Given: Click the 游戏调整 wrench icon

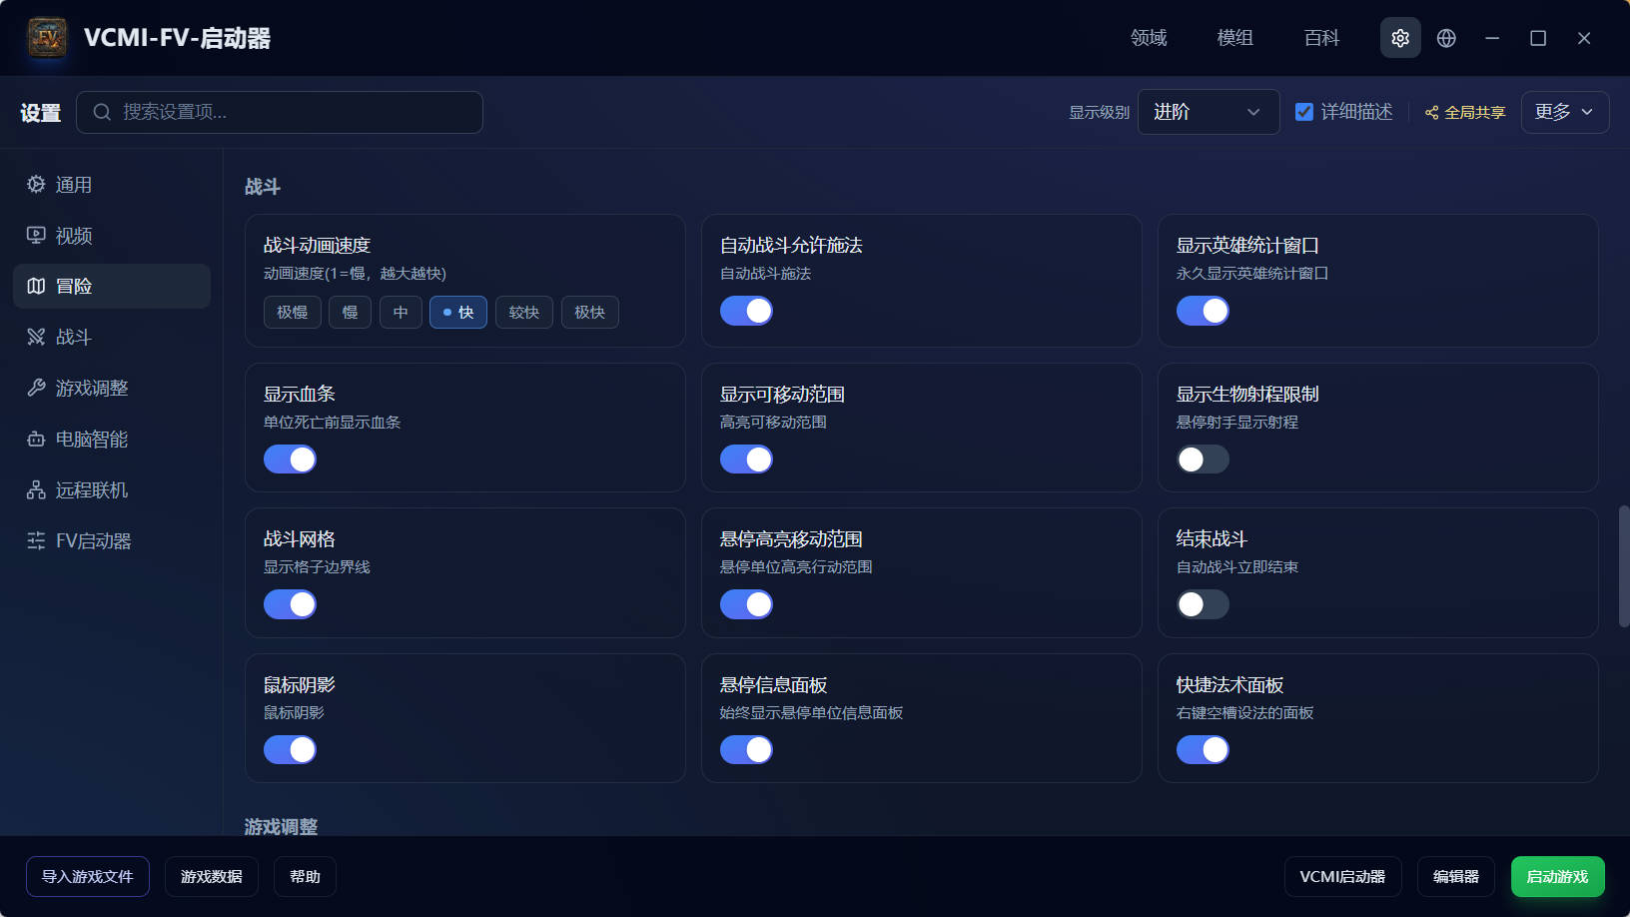Looking at the screenshot, I should [x=36, y=389].
